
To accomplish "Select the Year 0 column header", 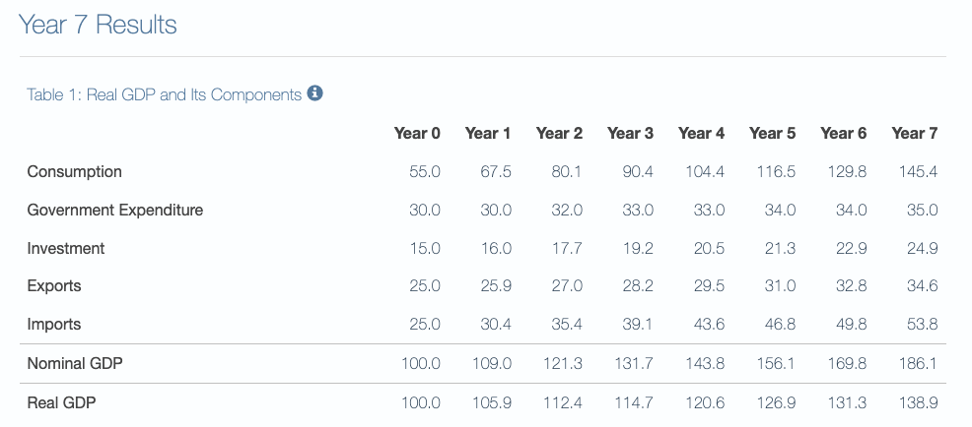I will pos(416,133).
